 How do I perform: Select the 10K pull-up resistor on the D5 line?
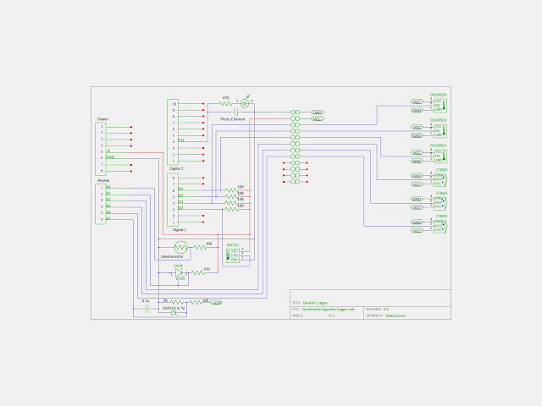tap(231, 190)
